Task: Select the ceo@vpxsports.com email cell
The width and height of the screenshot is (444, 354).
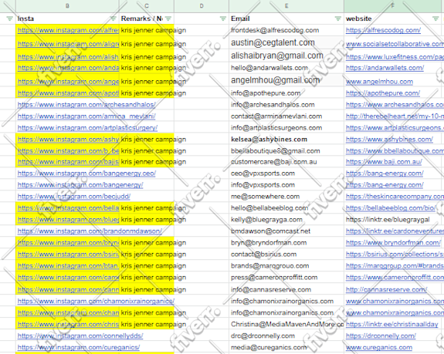Action: tap(286, 174)
